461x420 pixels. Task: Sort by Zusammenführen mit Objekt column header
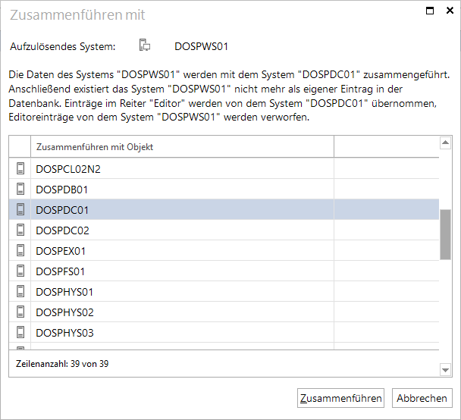coord(182,146)
